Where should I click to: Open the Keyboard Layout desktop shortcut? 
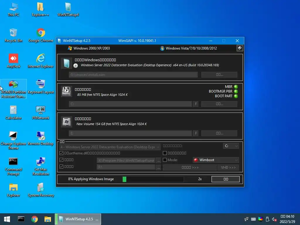coord(41,87)
